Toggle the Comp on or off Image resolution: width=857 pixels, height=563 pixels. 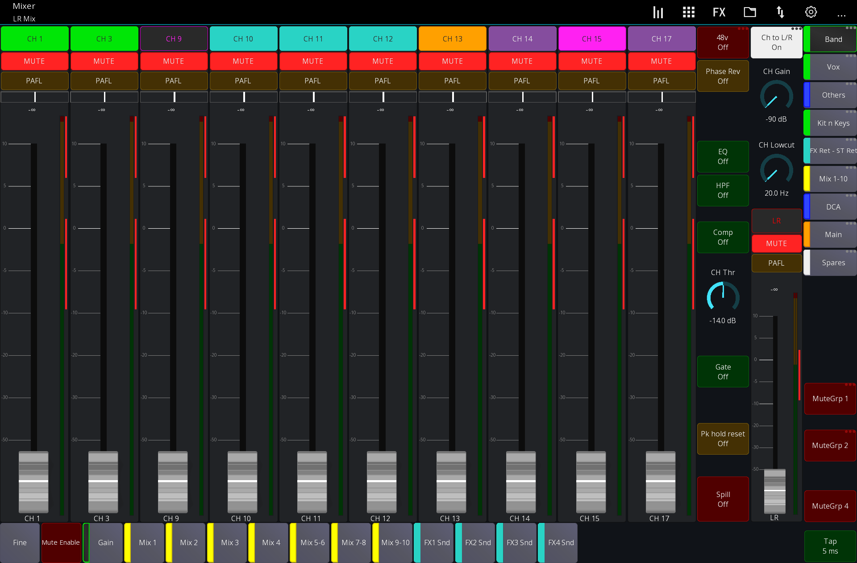coord(723,237)
